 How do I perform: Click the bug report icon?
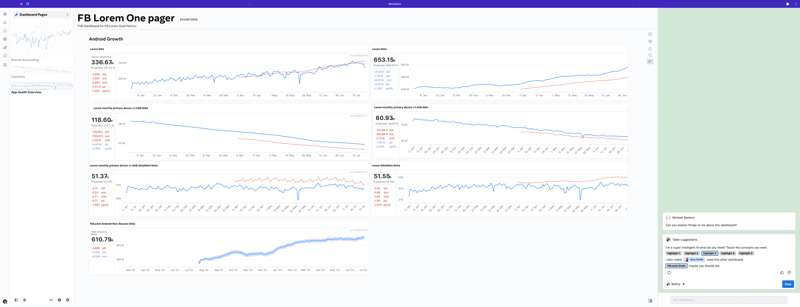coord(25,300)
